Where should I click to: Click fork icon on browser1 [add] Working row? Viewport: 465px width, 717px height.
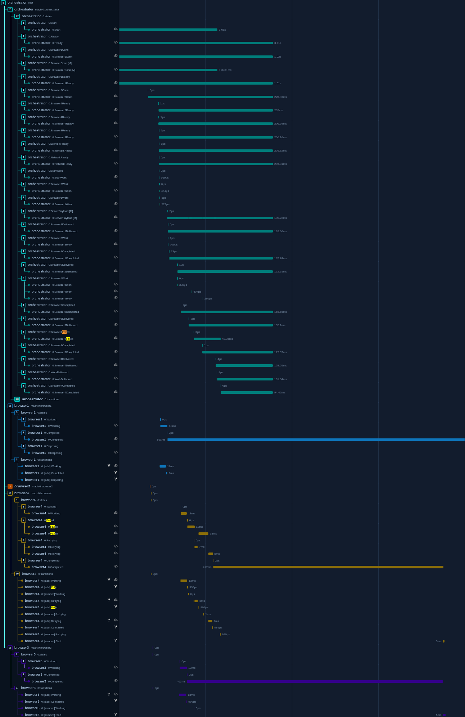click(109, 466)
